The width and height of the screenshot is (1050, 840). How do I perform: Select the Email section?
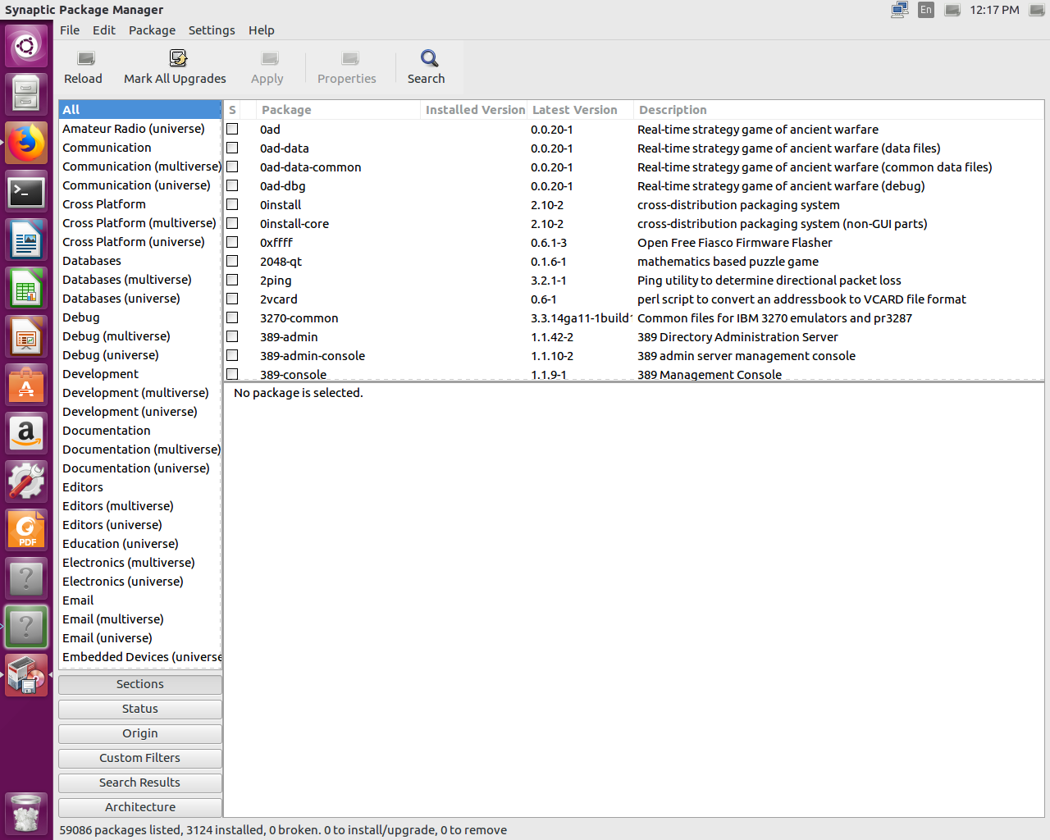140,600
